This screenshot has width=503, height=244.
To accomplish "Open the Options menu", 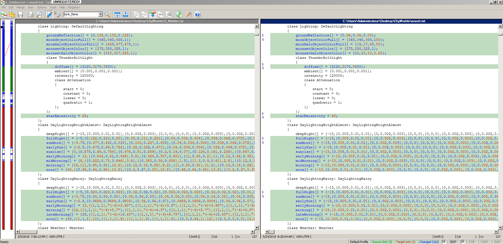I will [41, 7].
